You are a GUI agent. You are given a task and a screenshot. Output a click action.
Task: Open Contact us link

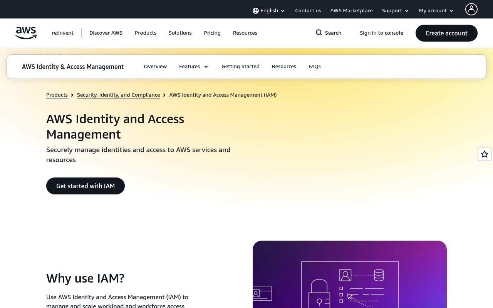tap(308, 11)
